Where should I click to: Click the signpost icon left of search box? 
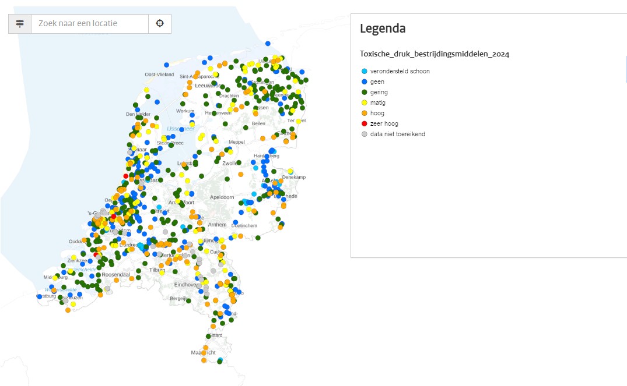[x=20, y=24]
